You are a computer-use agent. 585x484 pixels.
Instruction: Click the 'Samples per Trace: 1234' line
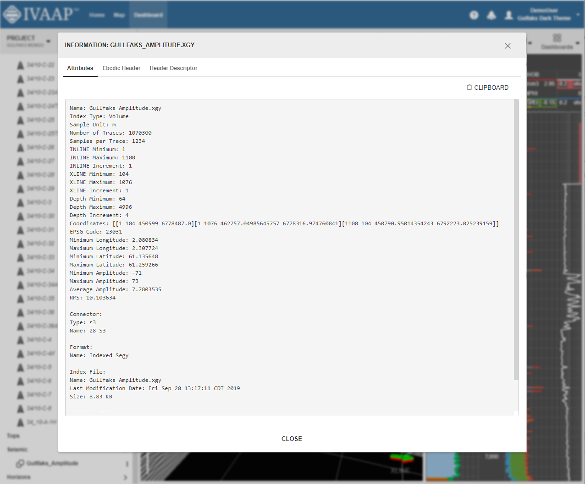click(107, 141)
